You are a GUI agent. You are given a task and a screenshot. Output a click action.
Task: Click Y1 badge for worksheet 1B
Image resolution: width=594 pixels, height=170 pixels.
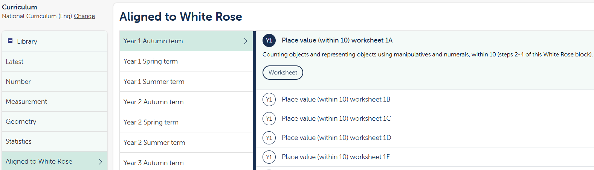click(x=269, y=100)
